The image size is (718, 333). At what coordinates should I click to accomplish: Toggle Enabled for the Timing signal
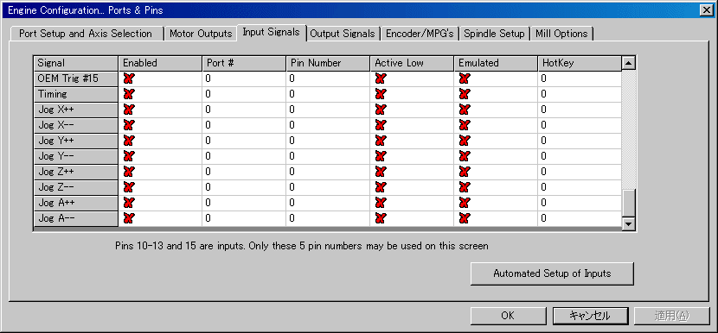pos(129,94)
